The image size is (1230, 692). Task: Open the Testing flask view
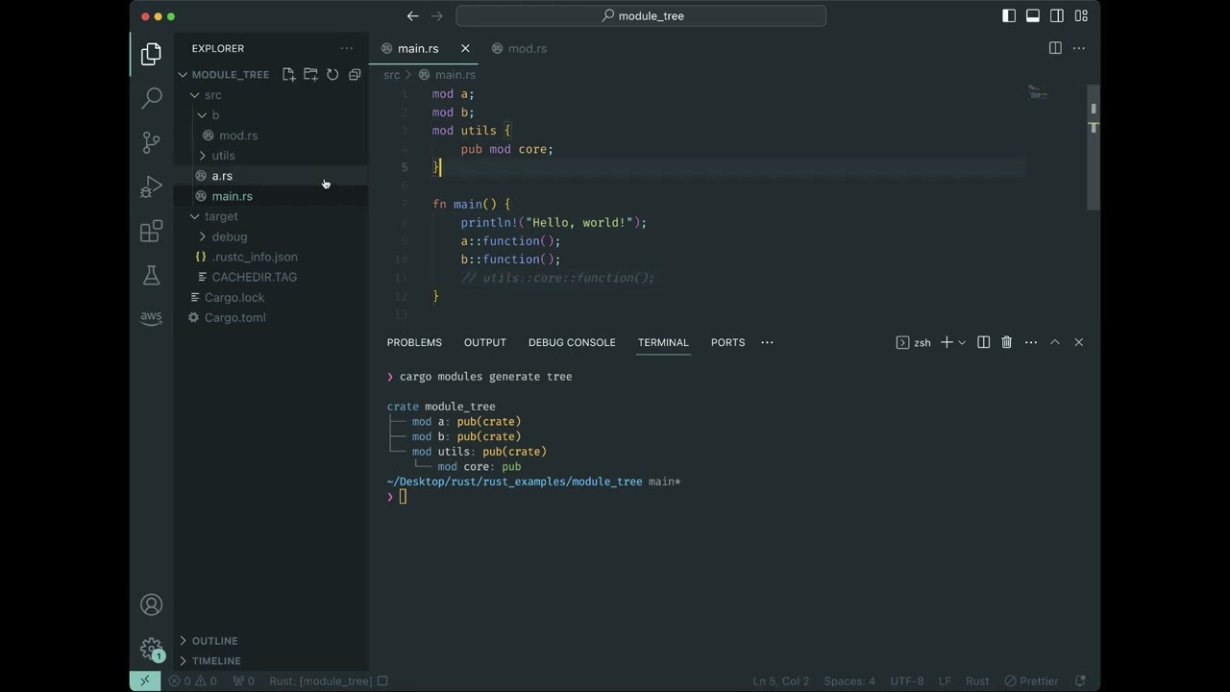click(x=151, y=275)
